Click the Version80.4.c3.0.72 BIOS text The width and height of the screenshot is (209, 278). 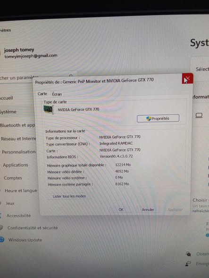pos(116,156)
